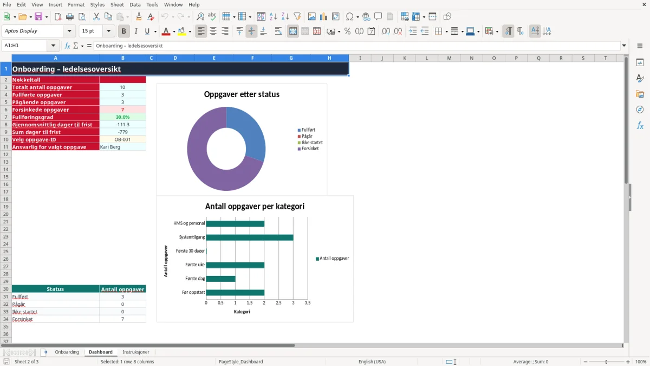Insert pivot table icon
Screen dimensions: 650x366
coord(336,17)
